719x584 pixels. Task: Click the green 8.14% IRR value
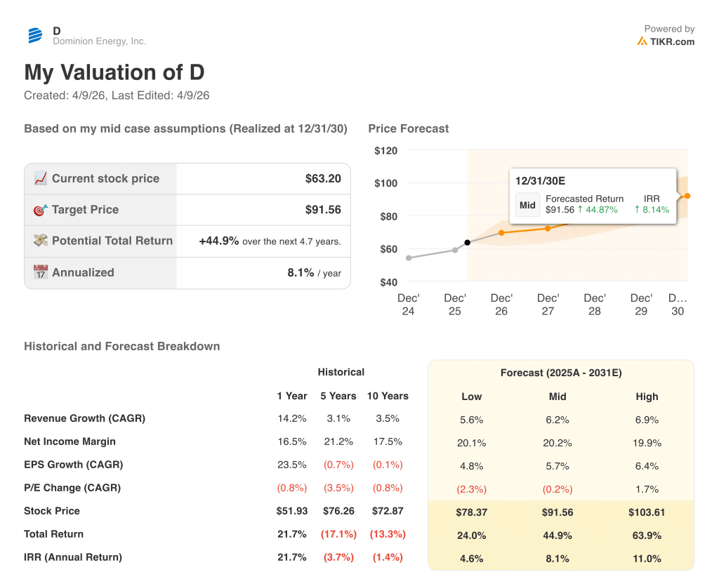tap(652, 209)
